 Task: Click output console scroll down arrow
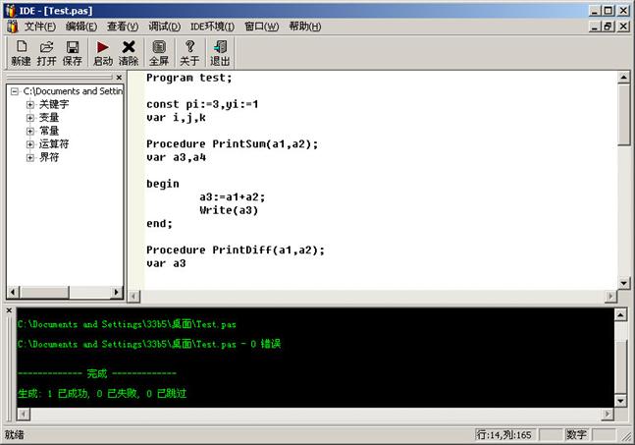(620, 401)
